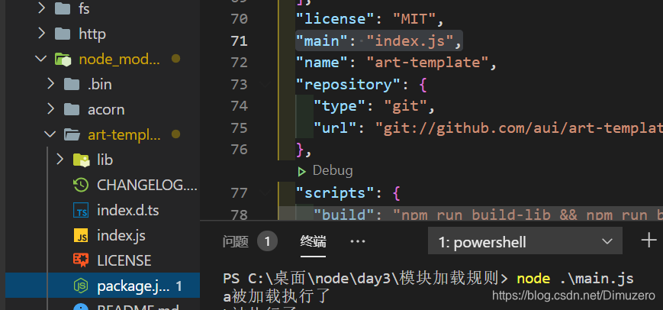Screen dimensions: 663x310
Task: Click the "scripts" key text
Action: click(336, 193)
